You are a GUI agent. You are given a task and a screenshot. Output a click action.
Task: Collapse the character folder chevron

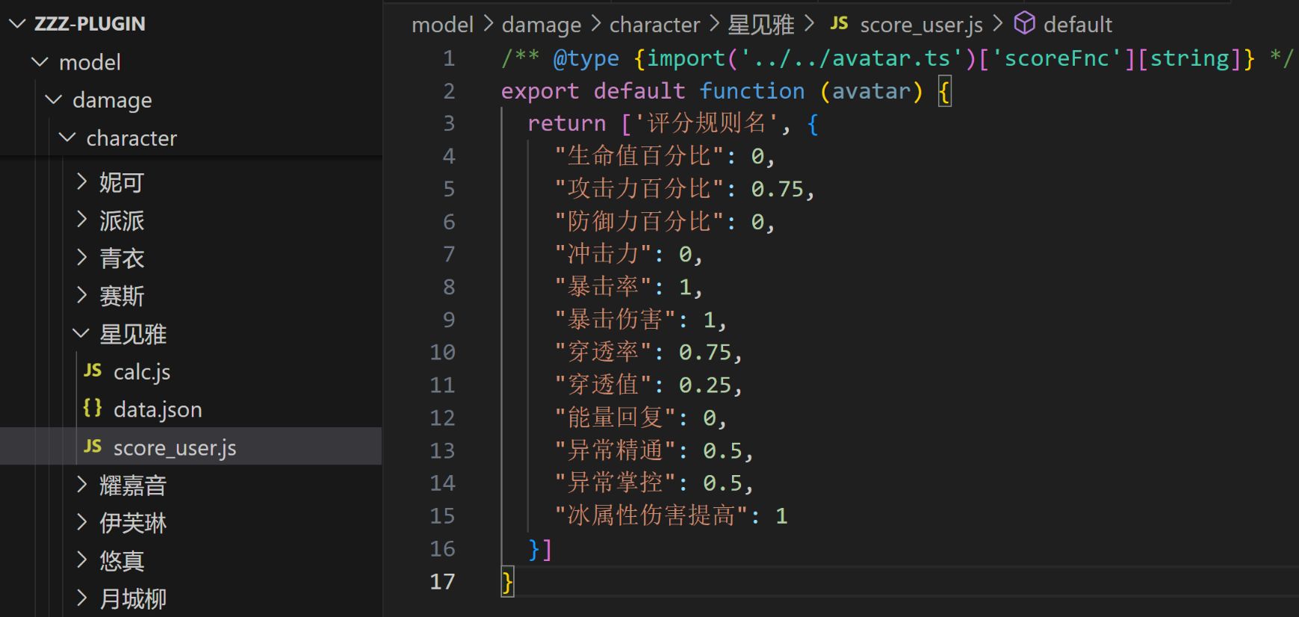pyautogui.click(x=67, y=137)
